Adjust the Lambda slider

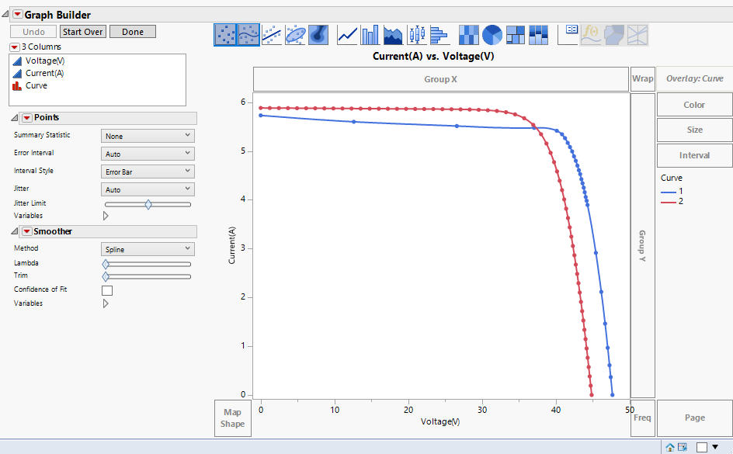click(x=106, y=263)
